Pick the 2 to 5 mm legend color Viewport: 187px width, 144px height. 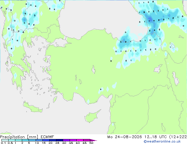pos(25,140)
